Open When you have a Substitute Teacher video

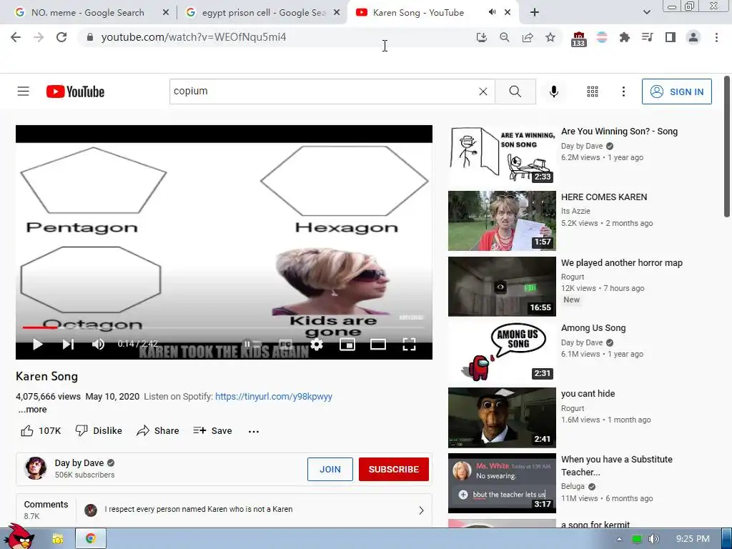[x=502, y=483]
